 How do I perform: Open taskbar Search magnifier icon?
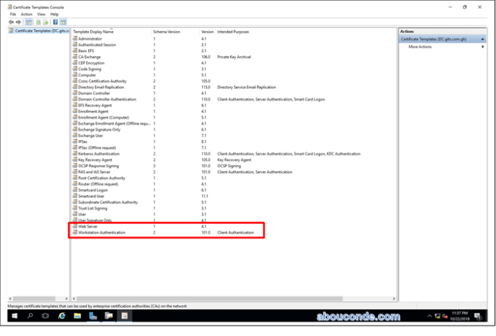point(30,316)
